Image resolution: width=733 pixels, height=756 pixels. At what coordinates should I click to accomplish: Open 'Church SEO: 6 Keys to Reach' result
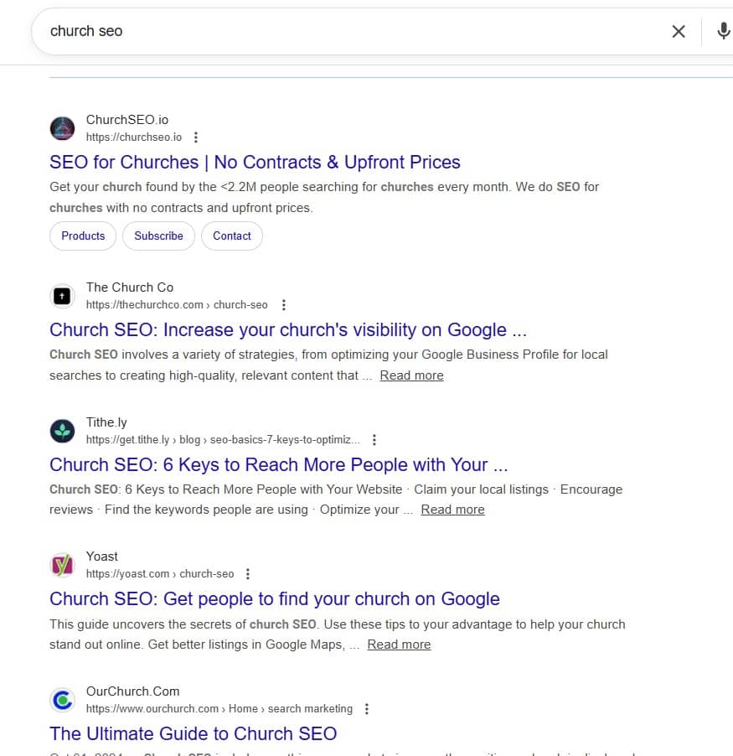tap(278, 465)
